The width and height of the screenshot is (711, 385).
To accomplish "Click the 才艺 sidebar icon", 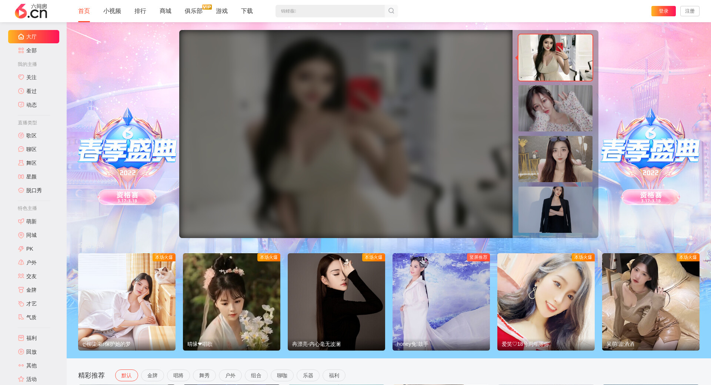I will click(21, 304).
